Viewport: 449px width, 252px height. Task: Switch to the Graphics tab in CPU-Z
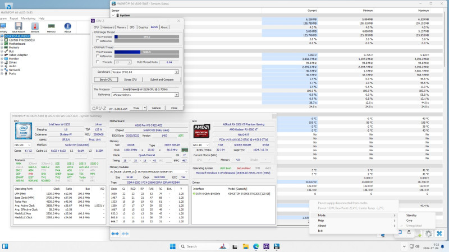143,27
